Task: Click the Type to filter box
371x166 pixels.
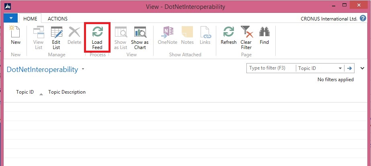Action: click(271, 68)
